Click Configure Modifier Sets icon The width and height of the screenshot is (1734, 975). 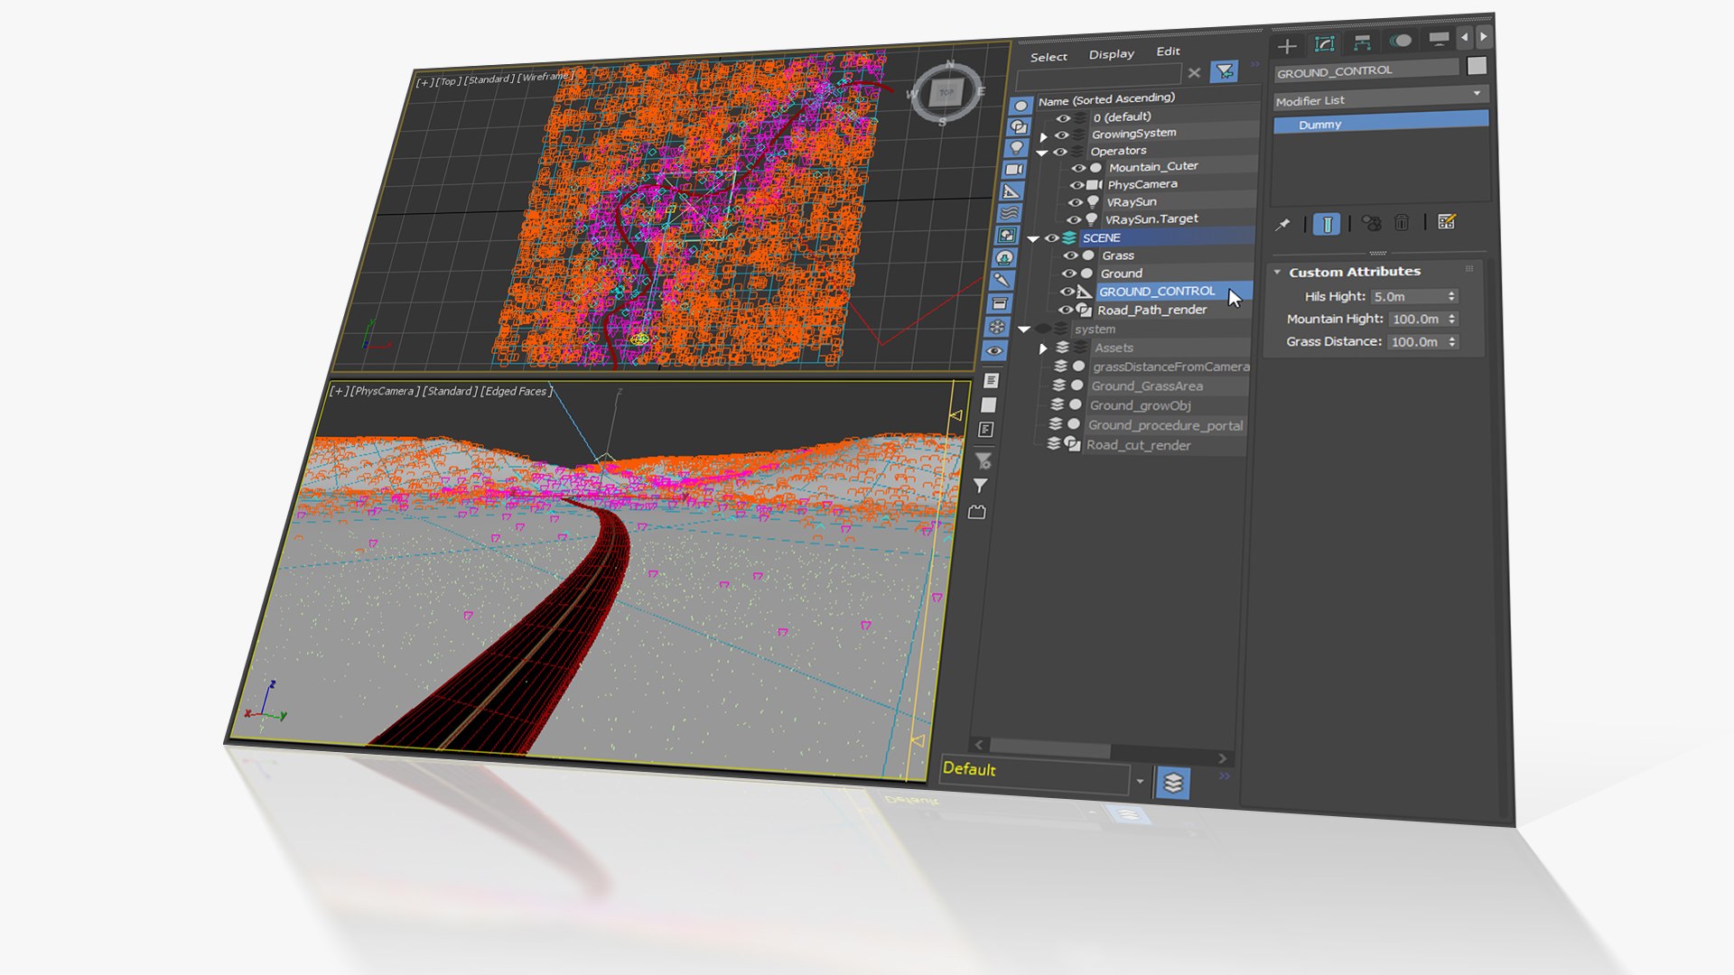1447,221
